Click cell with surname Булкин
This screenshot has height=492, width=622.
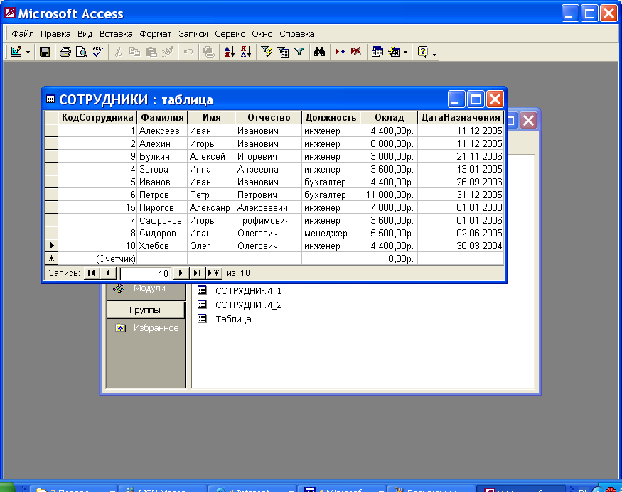pyautogui.click(x=162, y=156)
